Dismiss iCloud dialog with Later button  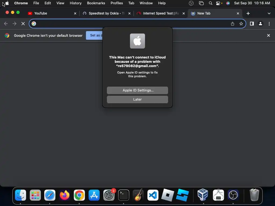(x=137, y=99)
